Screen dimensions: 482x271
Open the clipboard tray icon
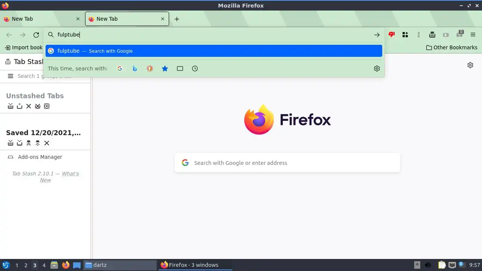[442, 265]
